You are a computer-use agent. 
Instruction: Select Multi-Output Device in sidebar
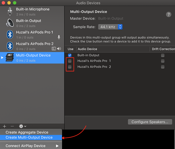32,58
